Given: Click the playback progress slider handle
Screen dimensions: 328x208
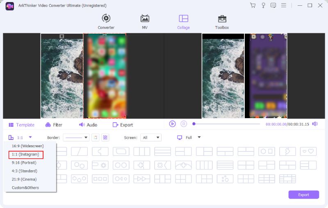Looking at the screenshot, I should tap(194, 124).
